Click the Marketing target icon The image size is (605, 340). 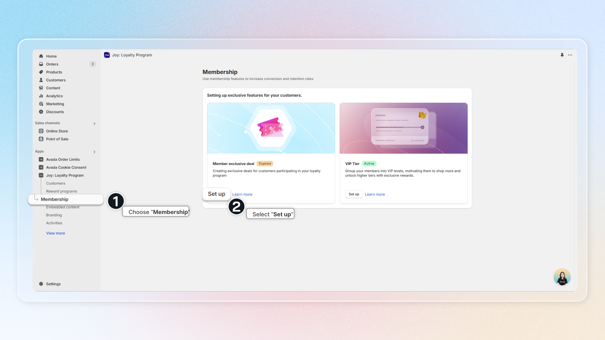tap(41, 104)
